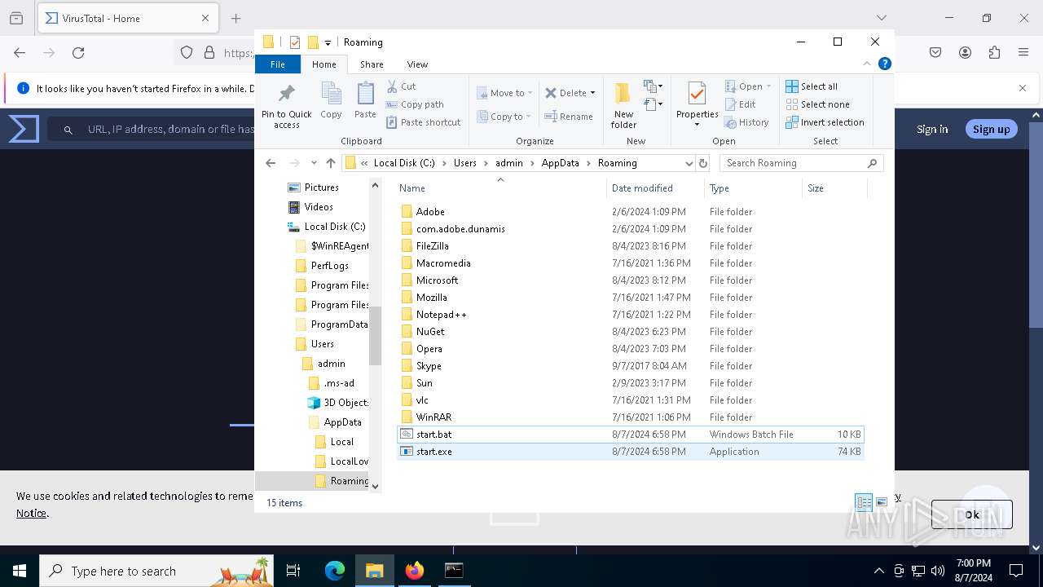This screenshot has height=587, width=1043.
Task: Sort by Date modified column
Action: (x=655, y=188)
